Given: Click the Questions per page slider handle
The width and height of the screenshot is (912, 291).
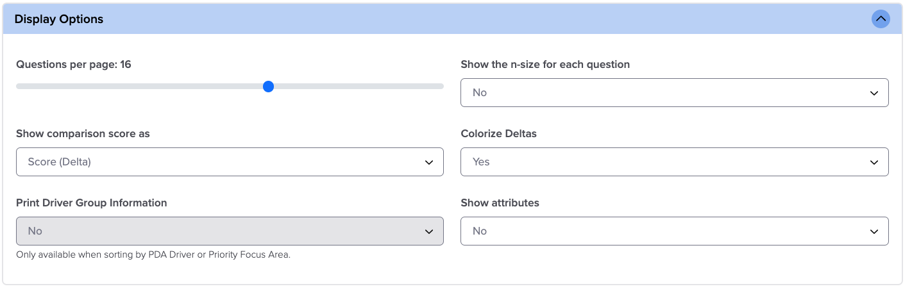Looking at the screenshot, I should pos(269,87).
